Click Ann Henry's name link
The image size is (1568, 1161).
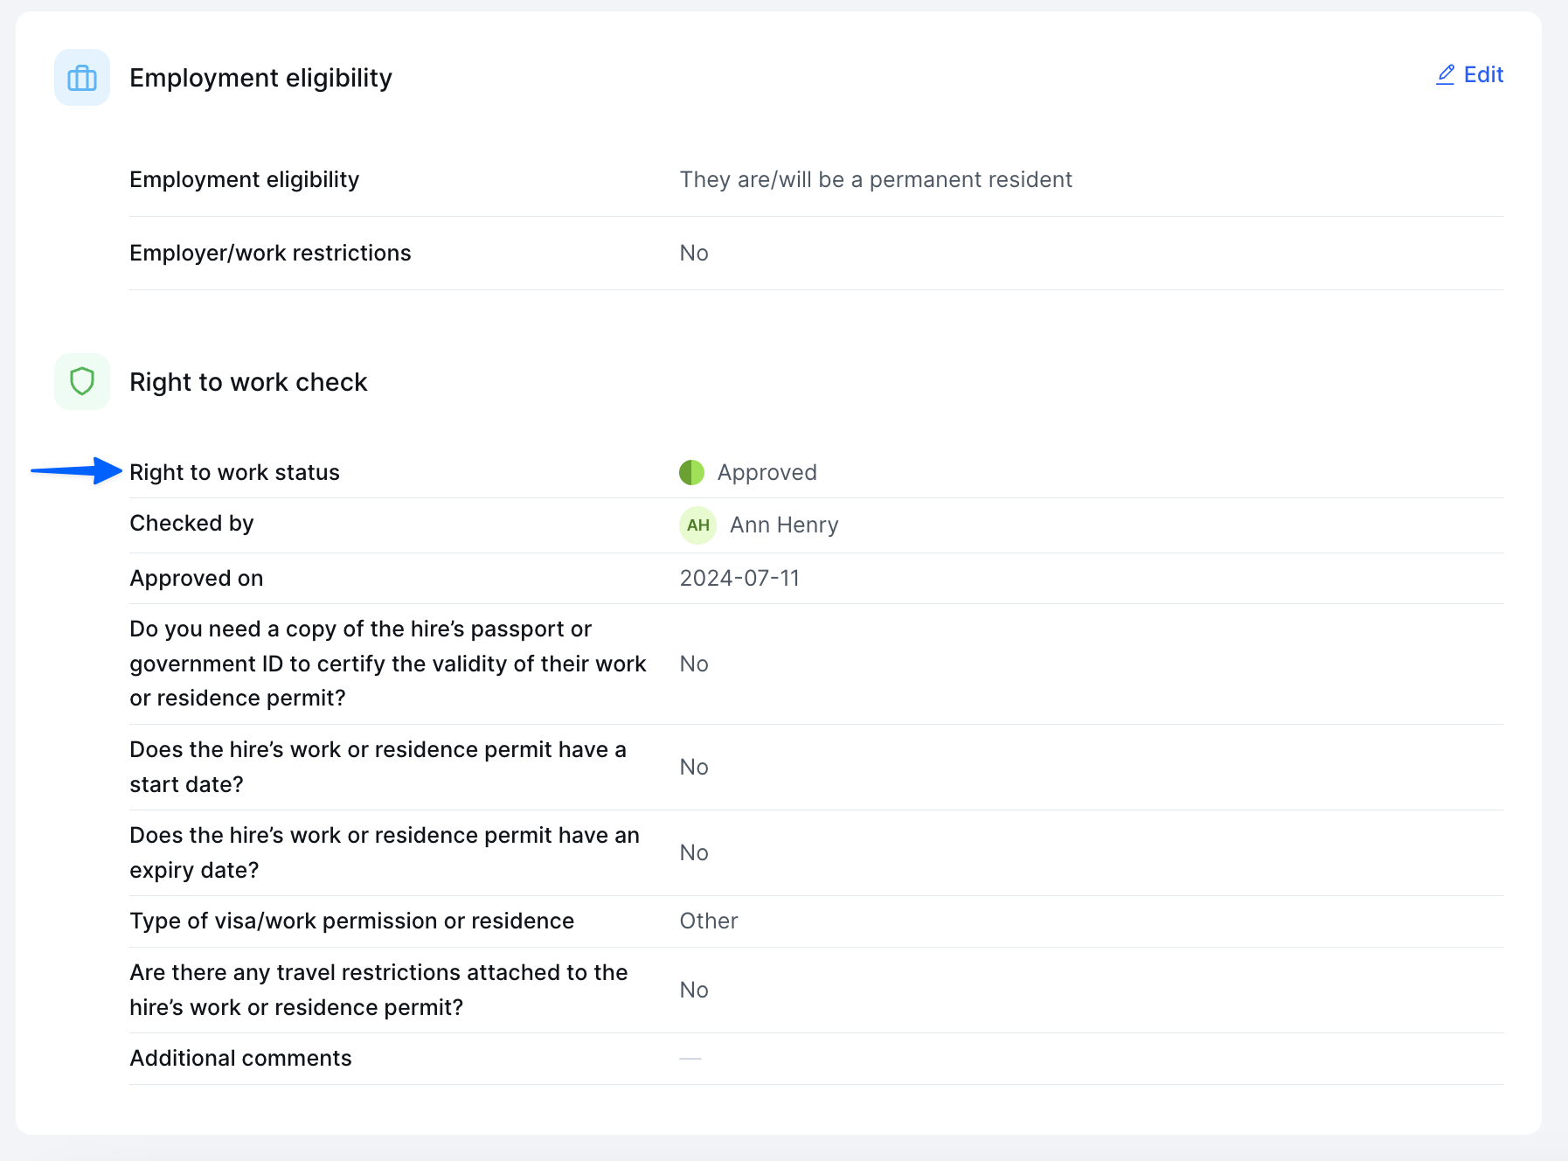783,525
